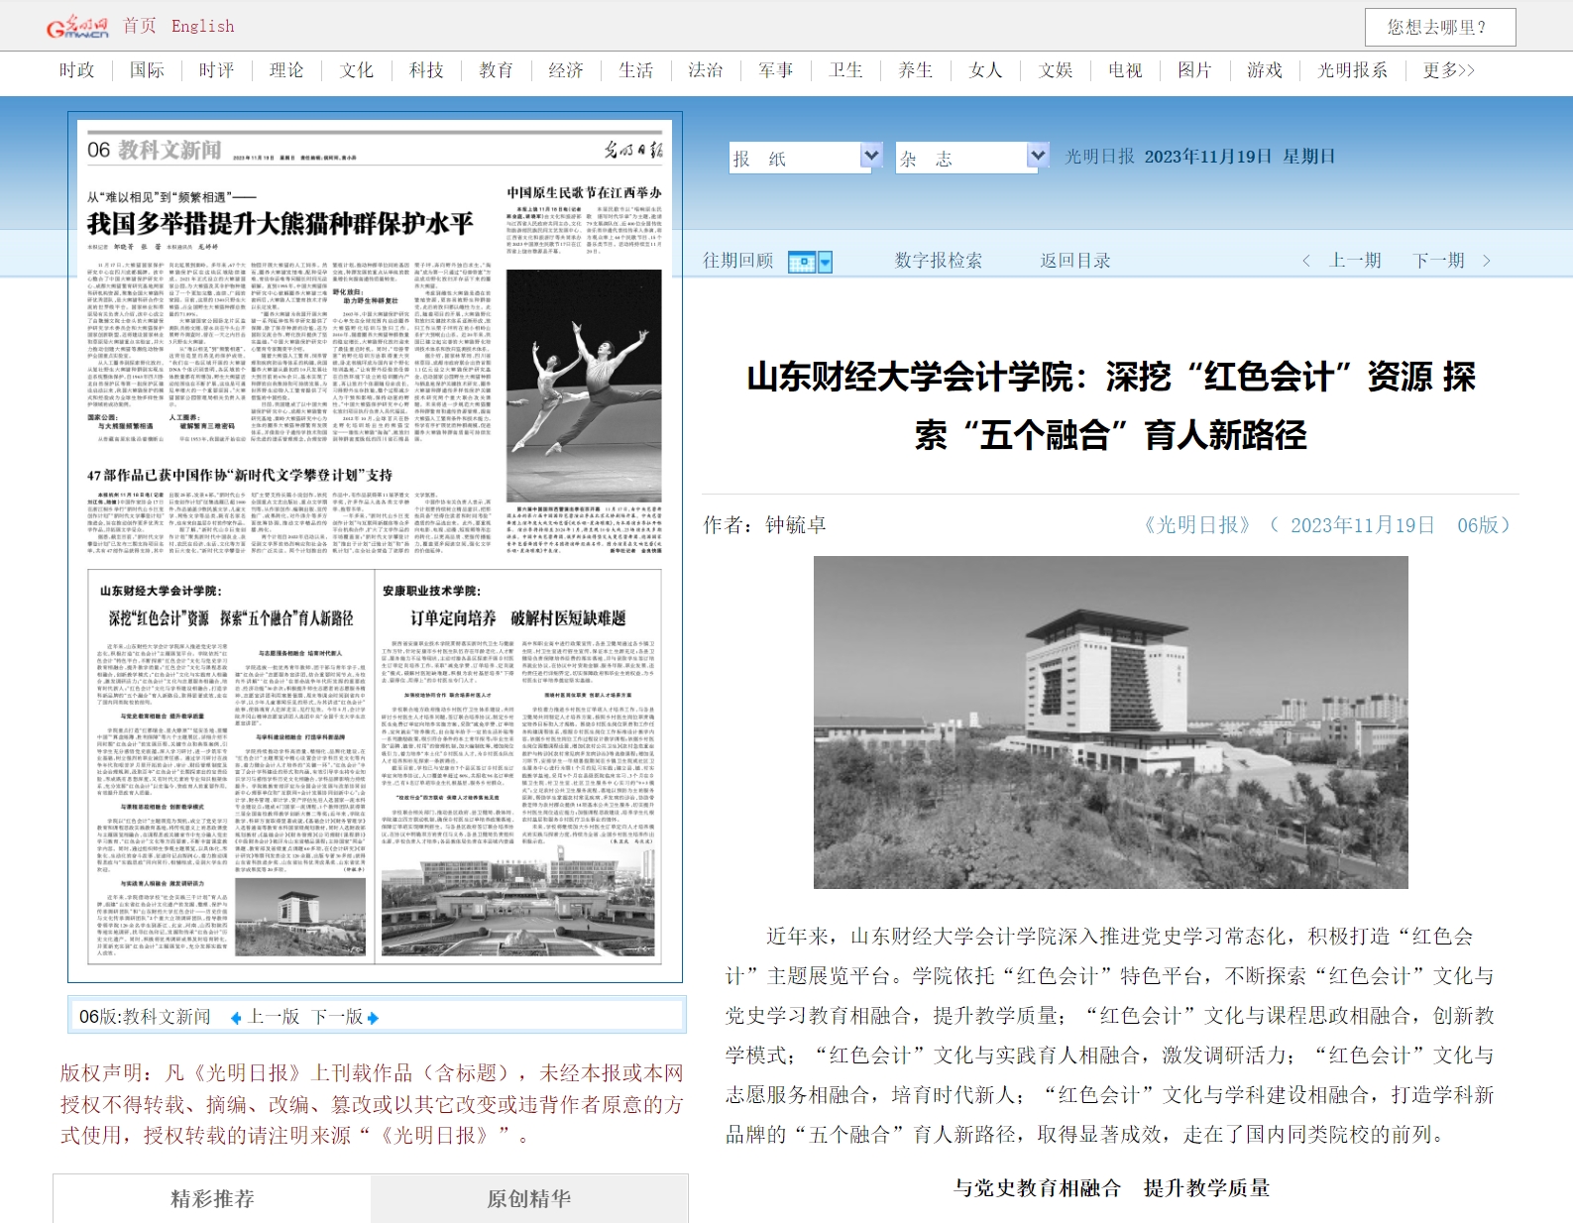
Task: Click the 您想去哪里 search field
Action: click(1439, 28)
